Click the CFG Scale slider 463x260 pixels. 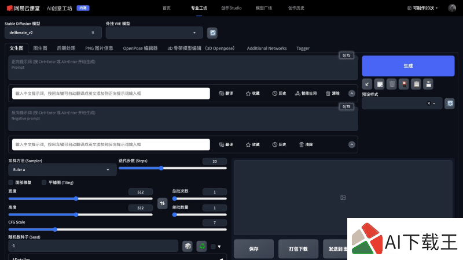tap(117, 229)
